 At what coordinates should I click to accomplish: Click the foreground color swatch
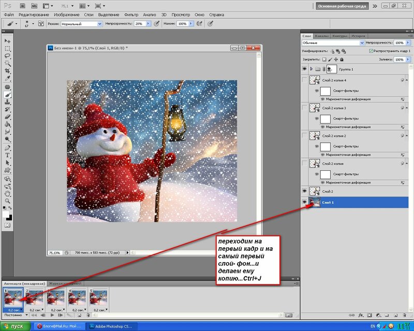coord(6,214)
